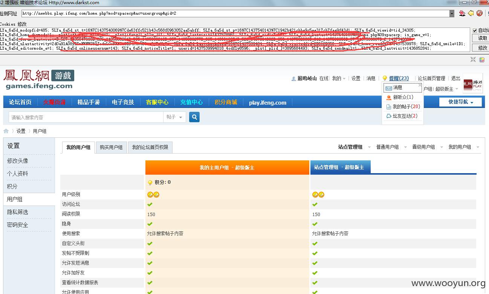Open 客服中心 in the navigation bar
The width and height of the screenshot is (489, 294).
[157, 102]
